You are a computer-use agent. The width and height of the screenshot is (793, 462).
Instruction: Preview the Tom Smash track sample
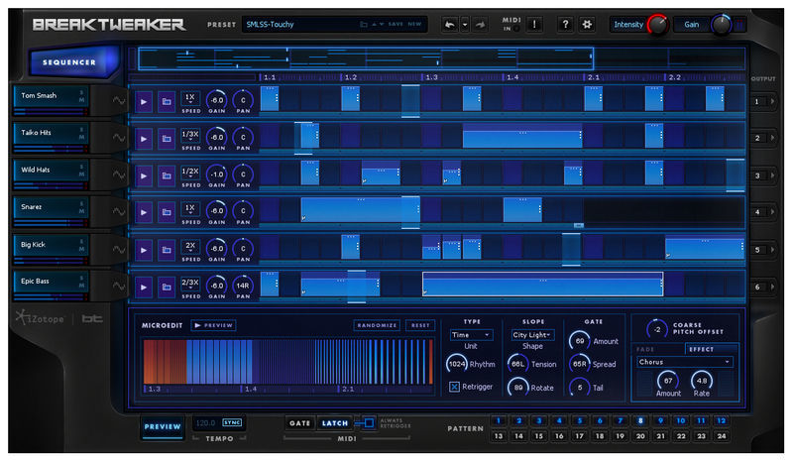tap(144, 102)
